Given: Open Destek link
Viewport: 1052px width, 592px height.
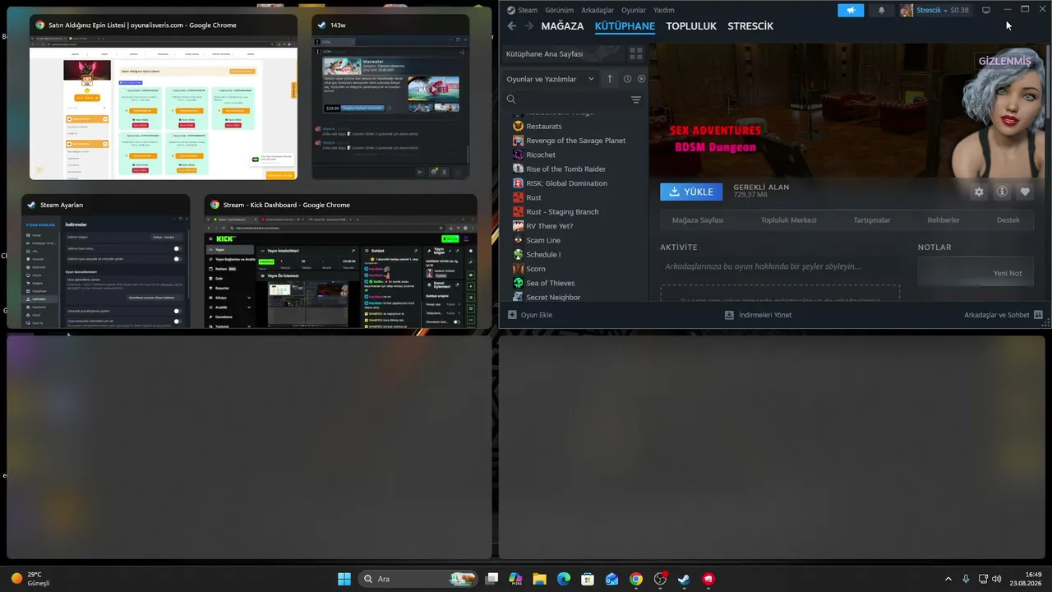Looking at the screenshot, I should click(x=1008, y=220).
